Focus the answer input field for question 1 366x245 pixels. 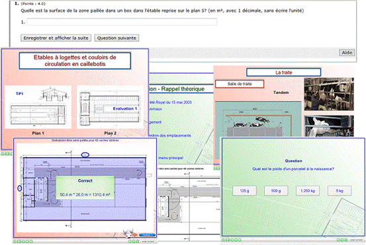coord(122,22)
